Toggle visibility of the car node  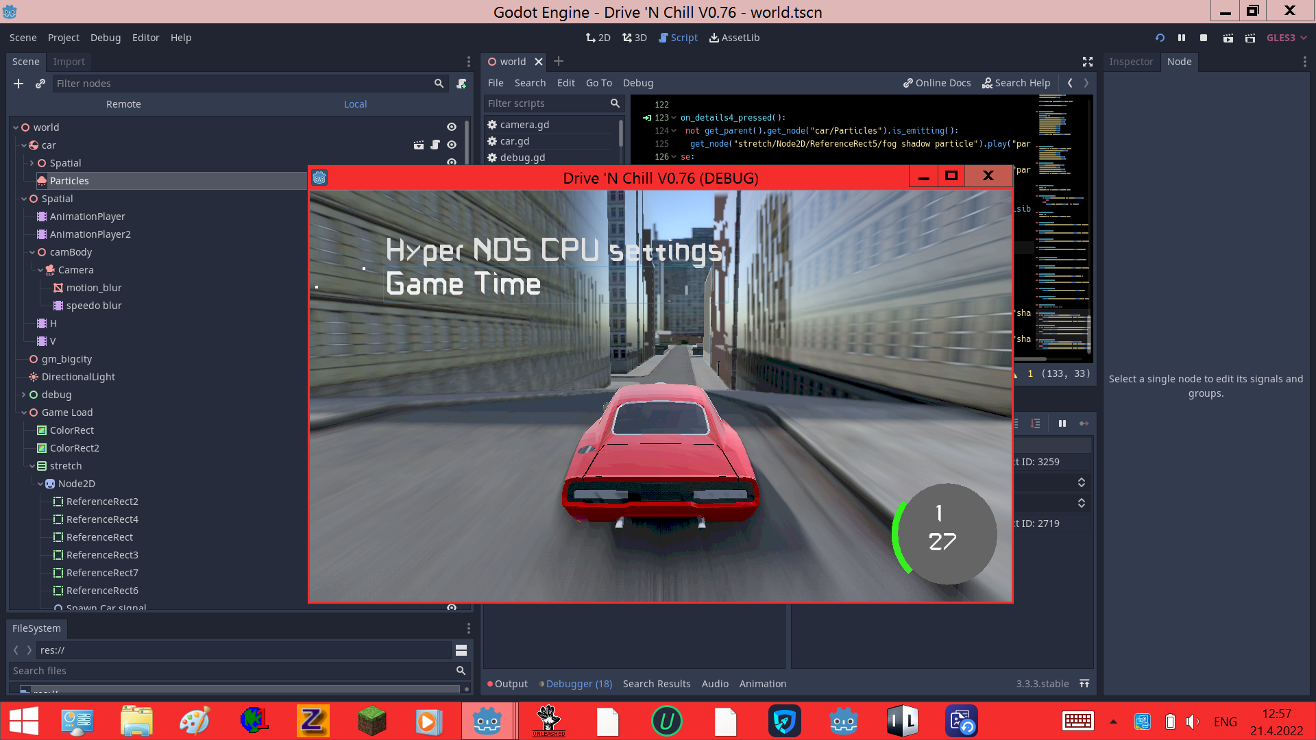pos(452,145)
